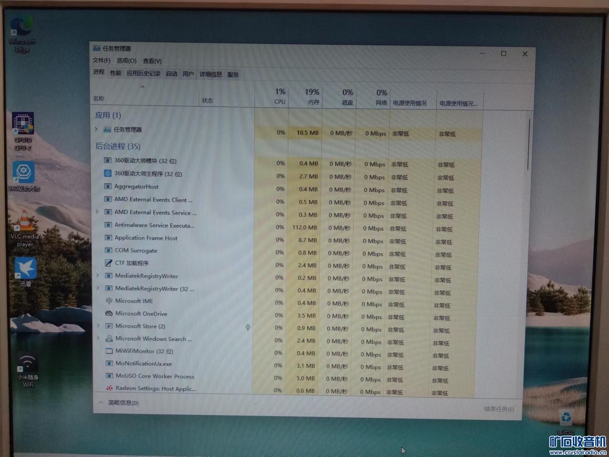Expand MediatekRegistryWriter (32 位) row
This screenshot has height=457, width=609.
pos(98,288)
